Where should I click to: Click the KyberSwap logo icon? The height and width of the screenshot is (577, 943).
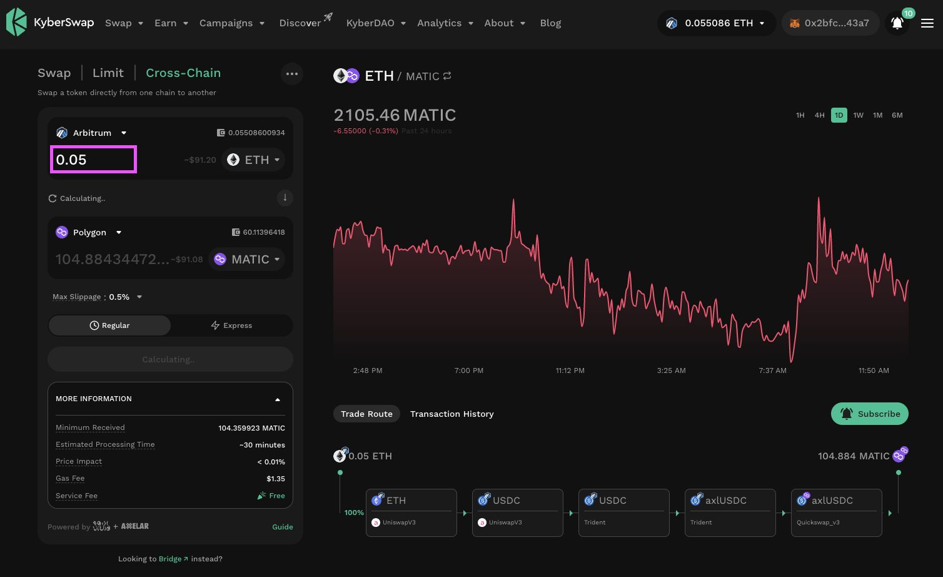click(16, 23)
